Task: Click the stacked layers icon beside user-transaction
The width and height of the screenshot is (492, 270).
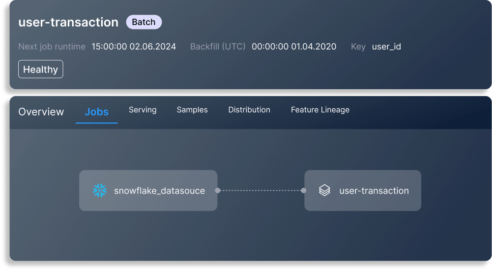Action: (x=324, y=190)
